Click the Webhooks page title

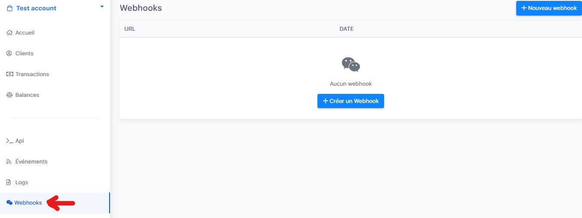tap(141, 8)
